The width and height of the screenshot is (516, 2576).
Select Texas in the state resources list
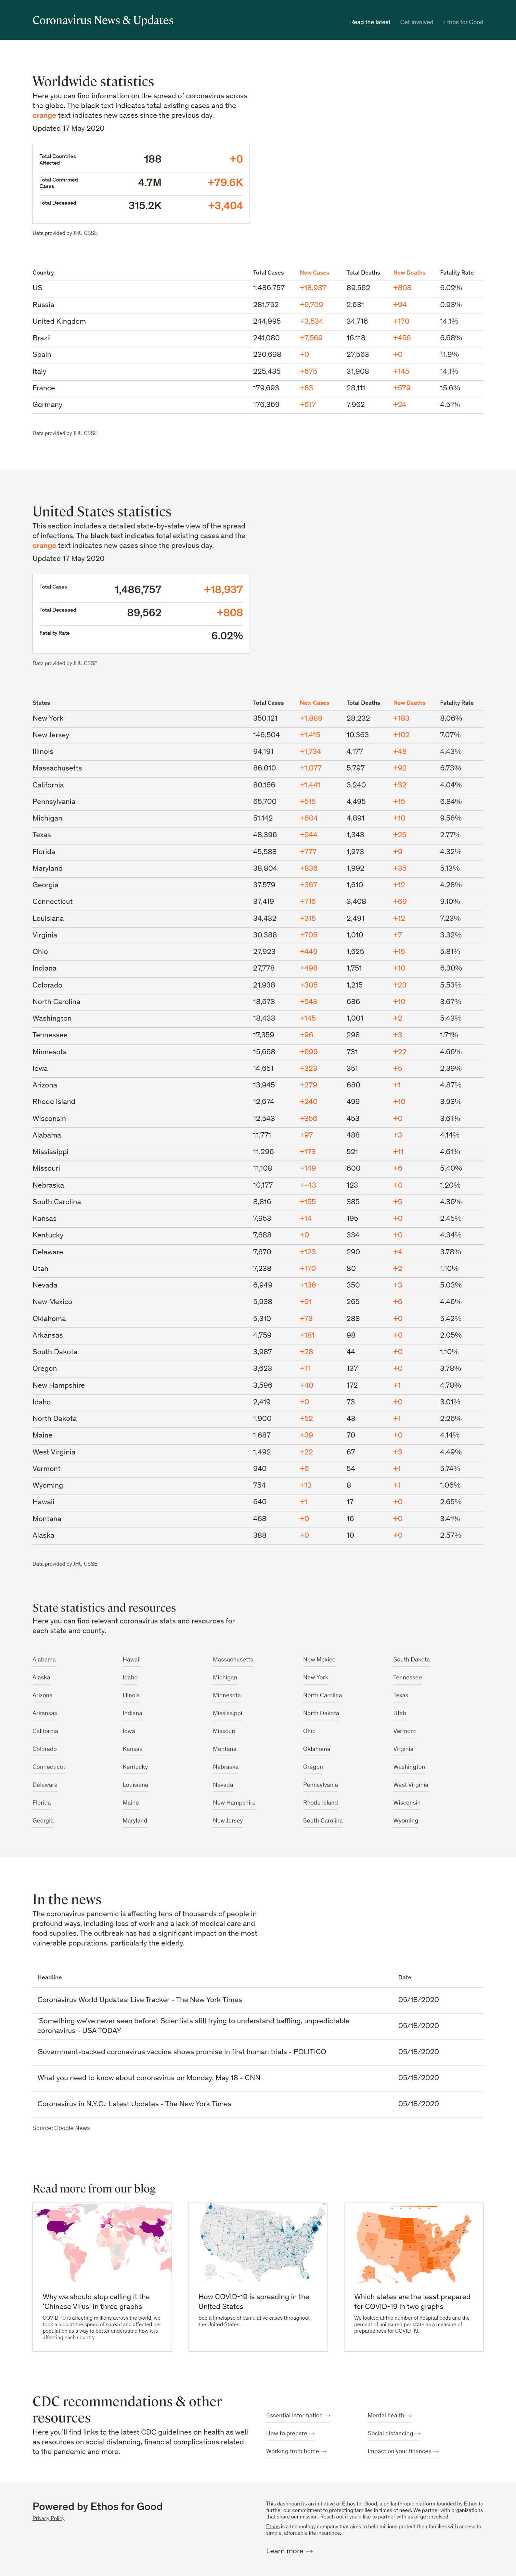point(400,1695)
